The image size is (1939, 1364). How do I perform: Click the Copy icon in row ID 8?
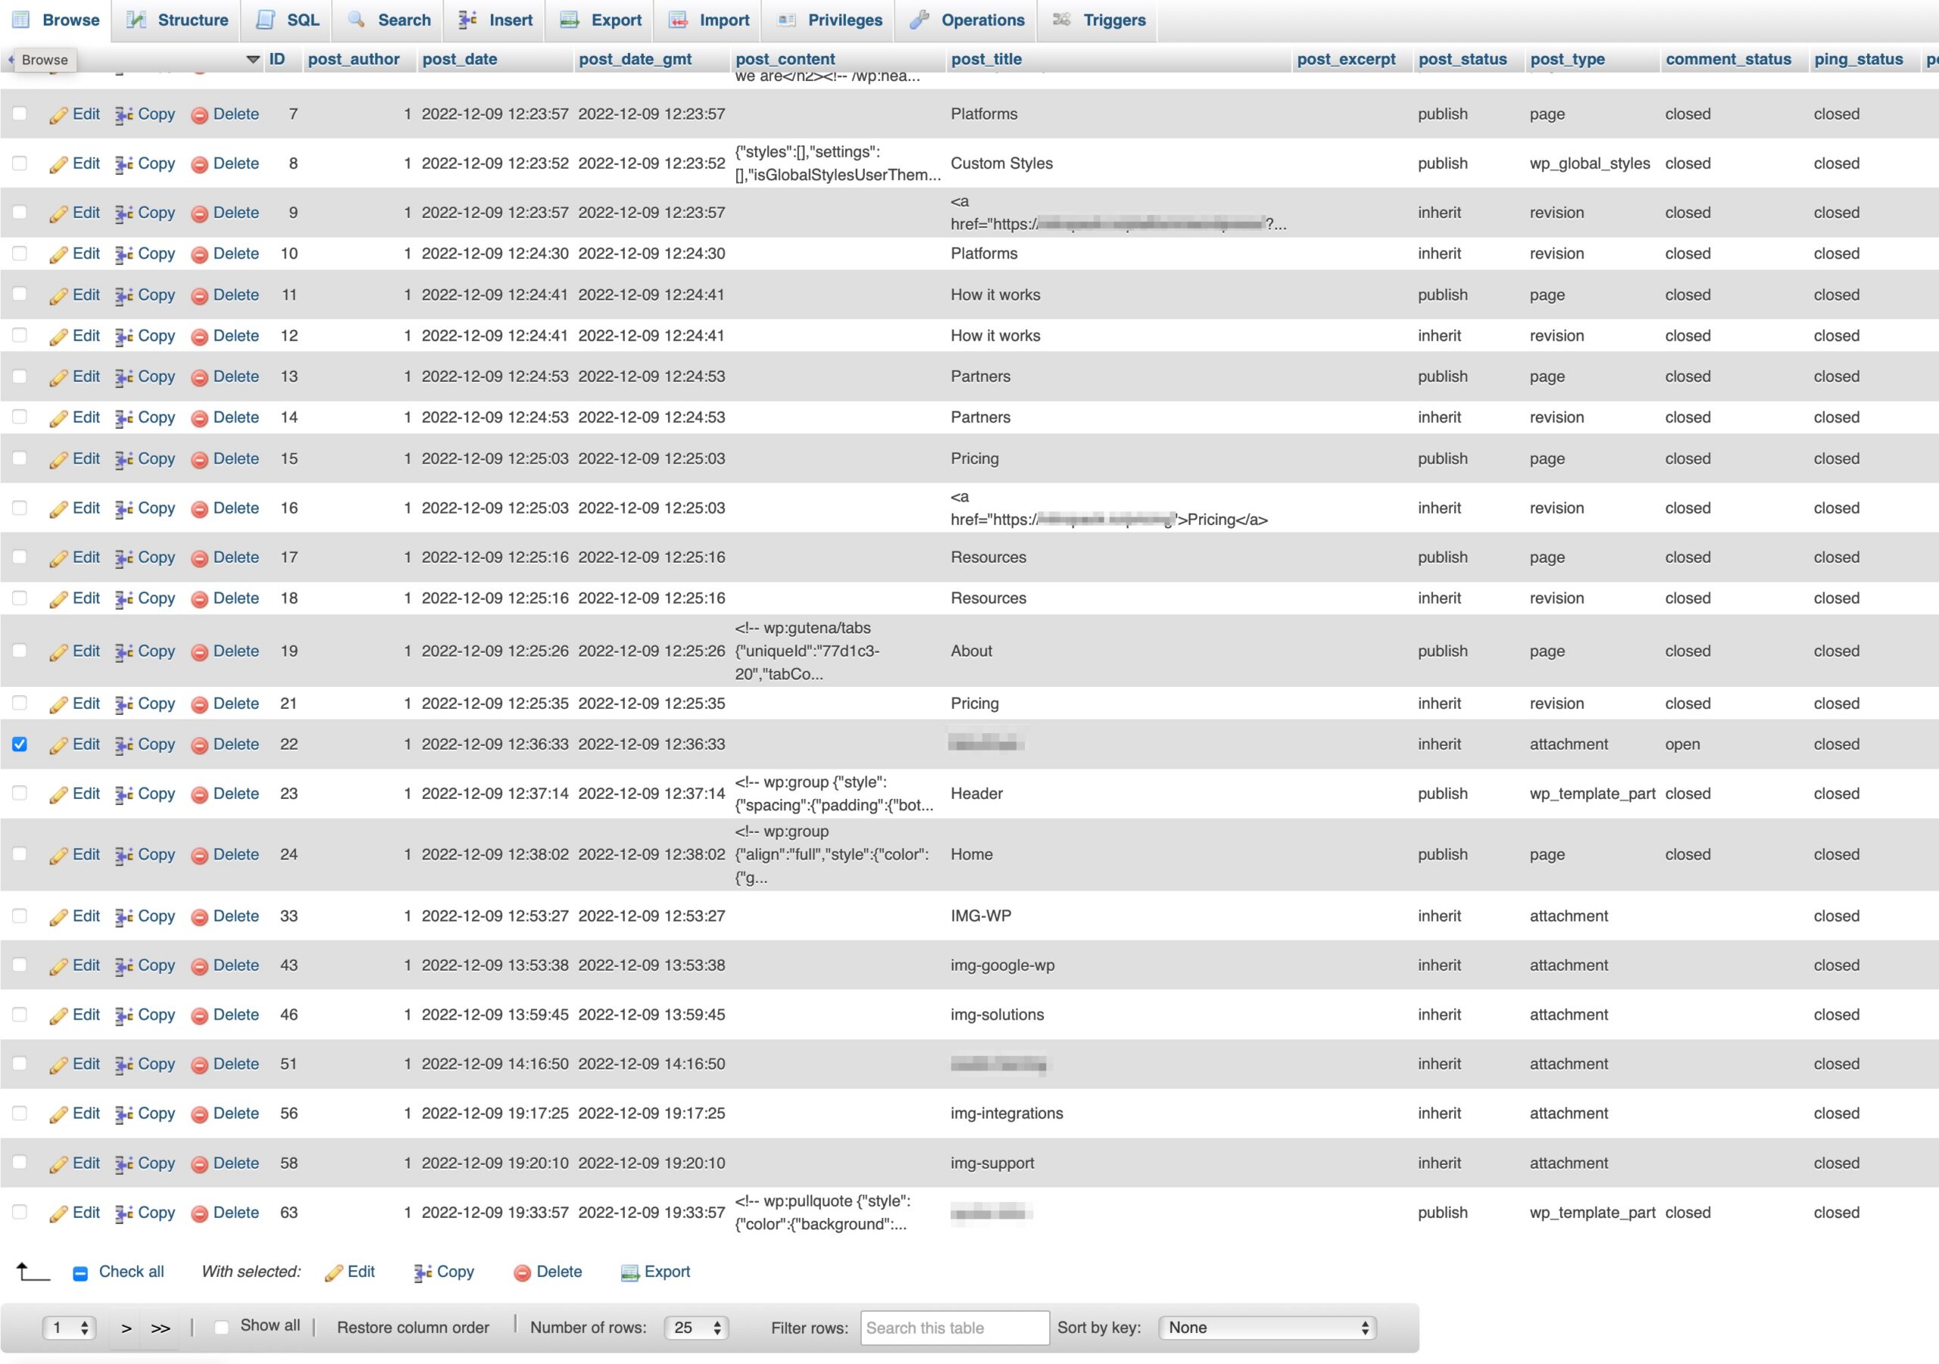124,164
